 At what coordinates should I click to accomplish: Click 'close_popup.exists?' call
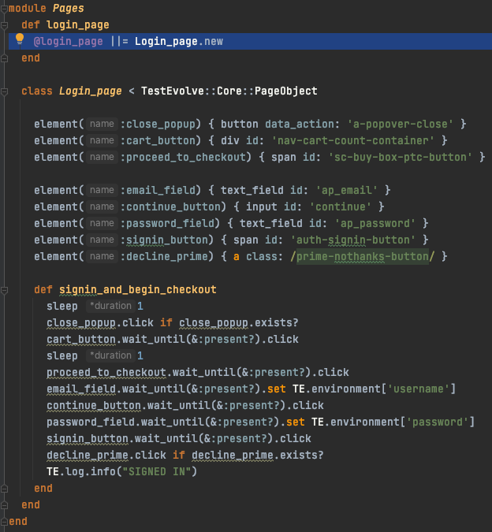pyautogui.click(x=239, y=322)
